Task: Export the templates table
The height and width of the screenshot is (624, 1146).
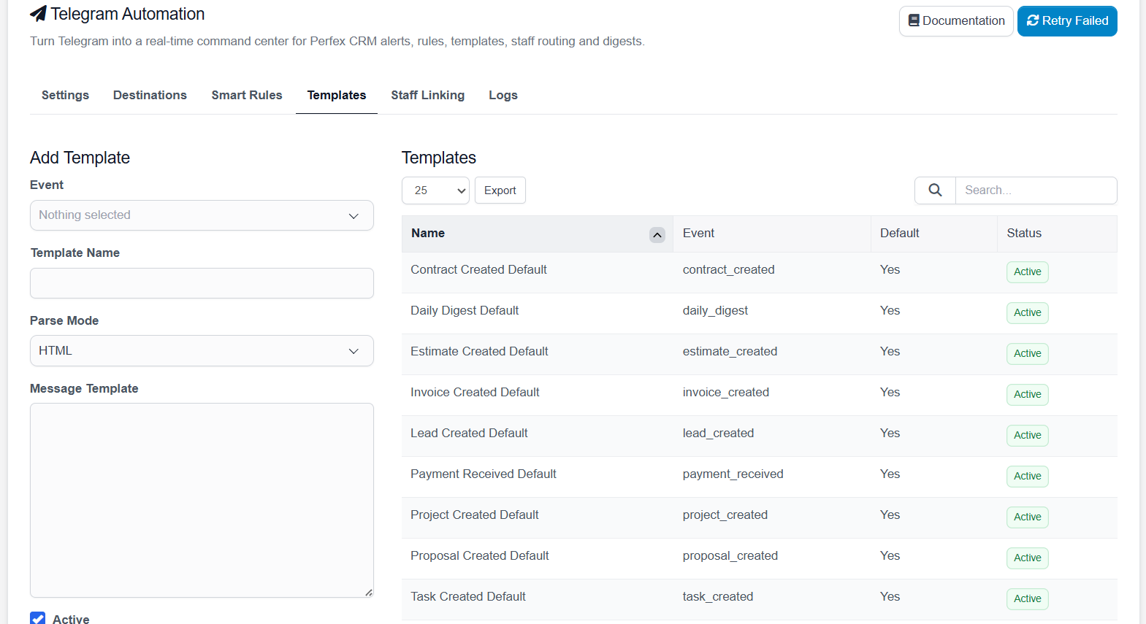Action: point(500,190)
